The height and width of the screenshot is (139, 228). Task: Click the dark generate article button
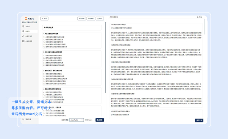click(100, 120)
